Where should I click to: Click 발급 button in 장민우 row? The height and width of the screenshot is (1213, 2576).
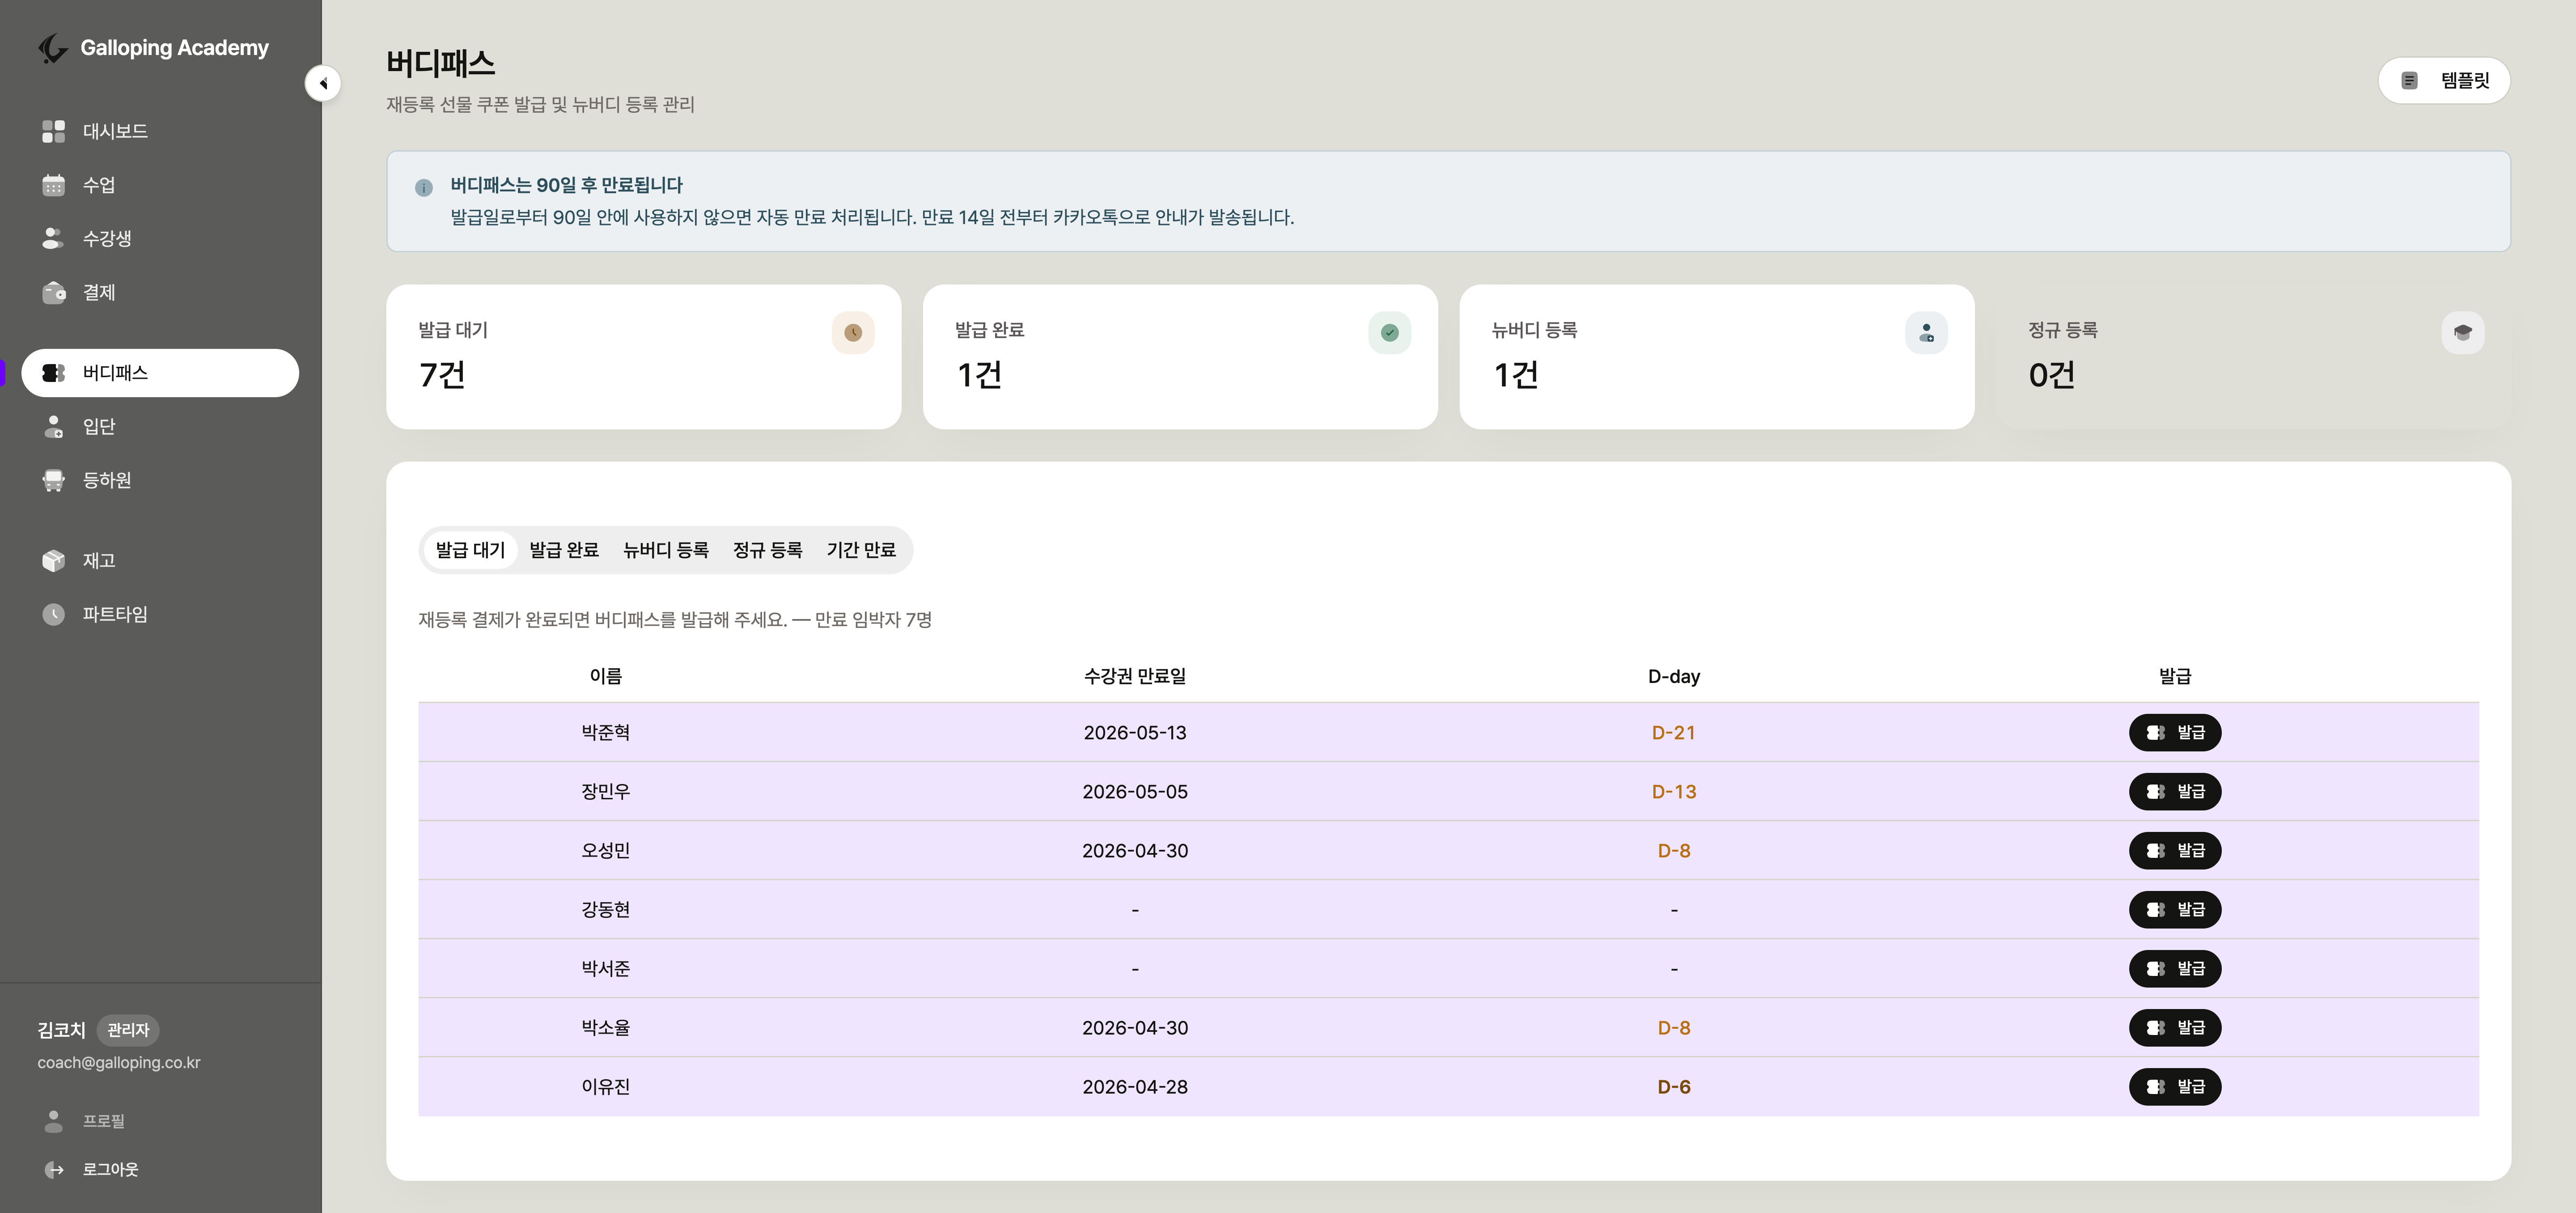tap(2175, 791)
